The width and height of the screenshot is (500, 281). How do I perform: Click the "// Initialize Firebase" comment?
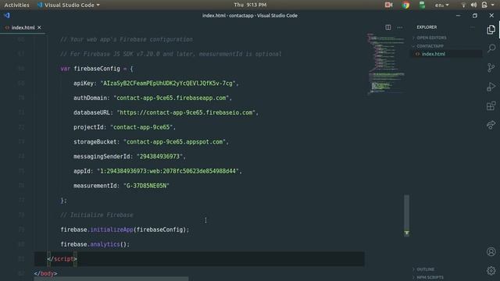(97, 215)
